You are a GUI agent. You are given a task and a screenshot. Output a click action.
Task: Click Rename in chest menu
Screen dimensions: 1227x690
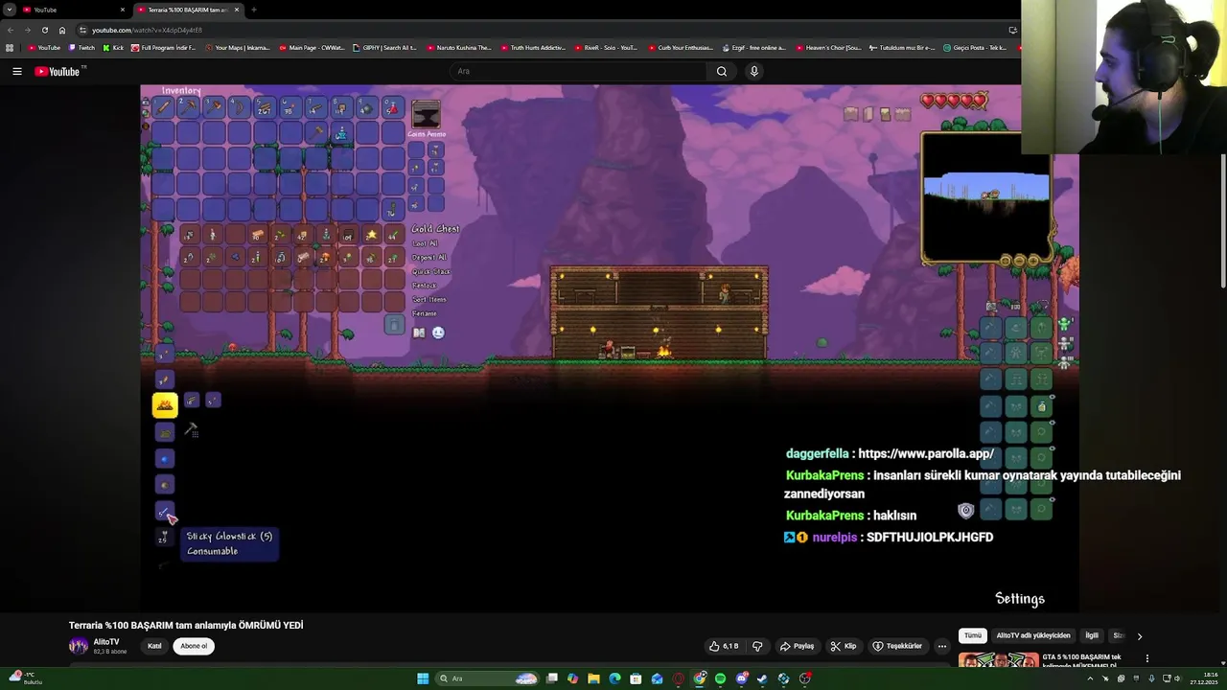424,313
